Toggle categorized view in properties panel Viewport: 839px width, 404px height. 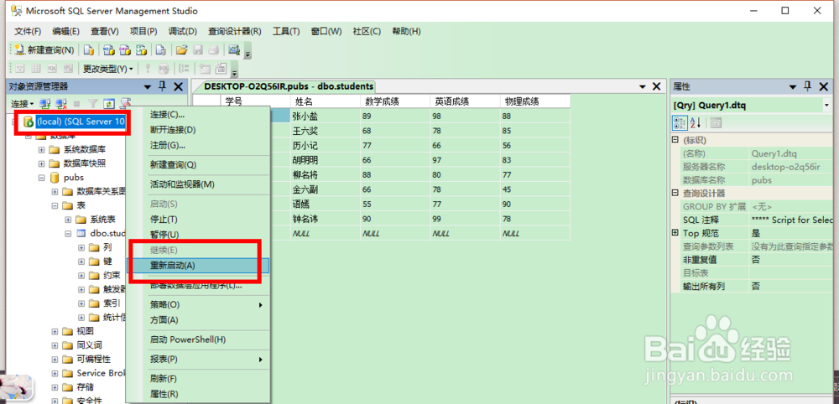(x=680, y=123)
